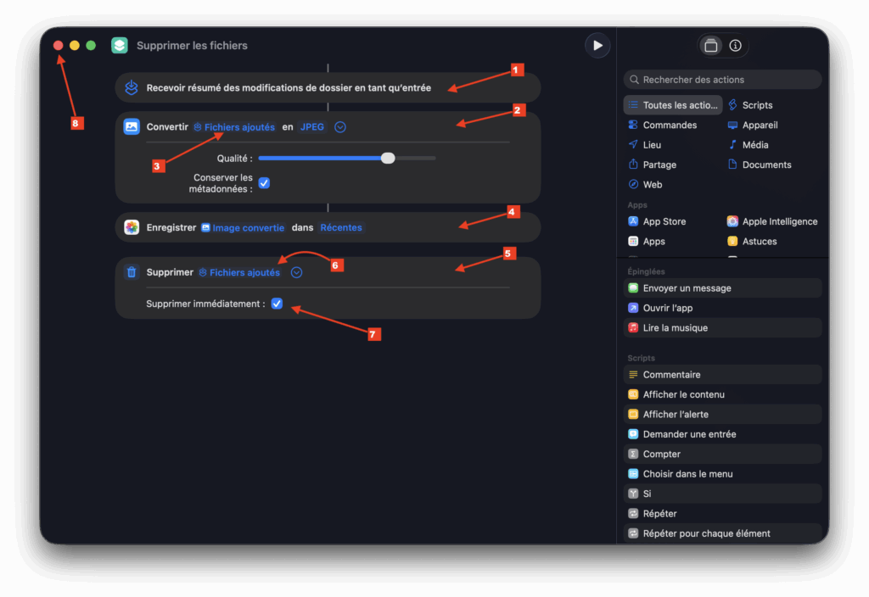Add the Afficher l'alerte action
Screen dimensions: 869x597
point(676,414)
